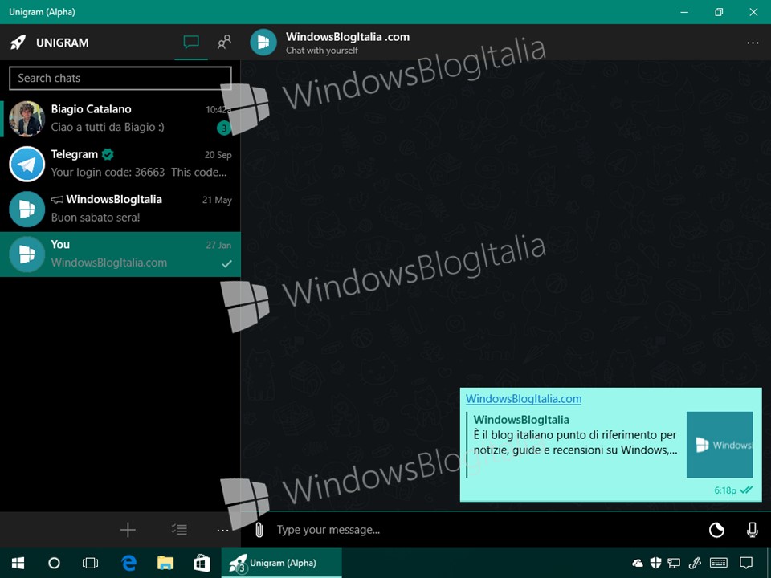771x578 pixels.
Task: Click the OneDrive cloud tray icon
Action: 638,563
